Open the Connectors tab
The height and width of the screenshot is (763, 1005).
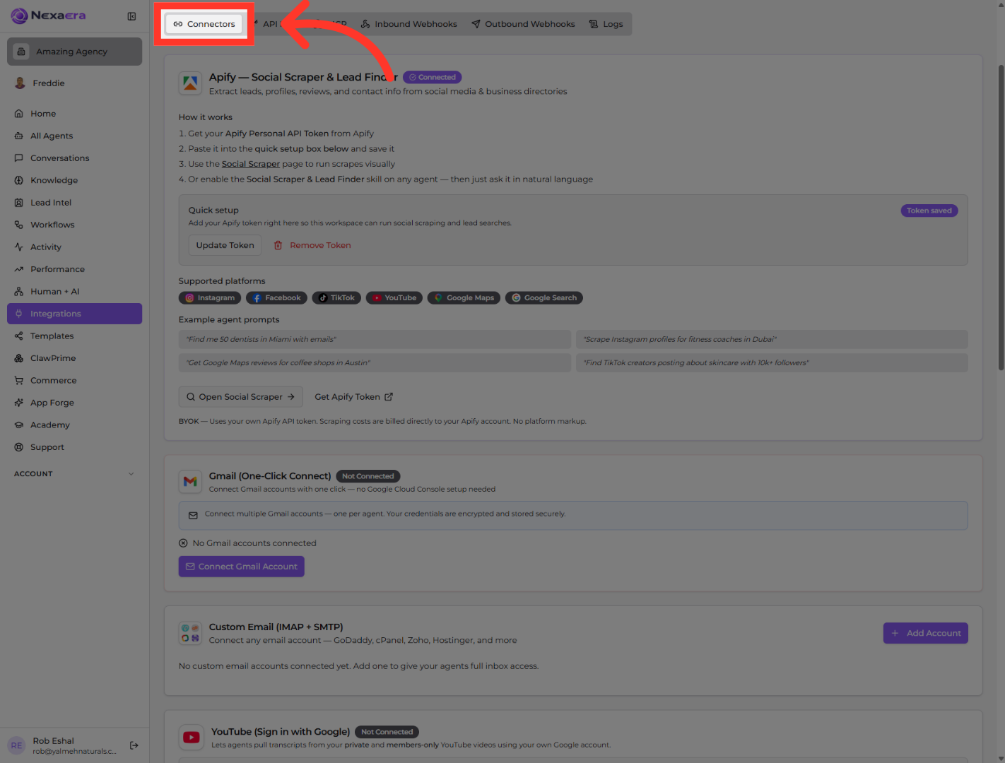(204, 24)
